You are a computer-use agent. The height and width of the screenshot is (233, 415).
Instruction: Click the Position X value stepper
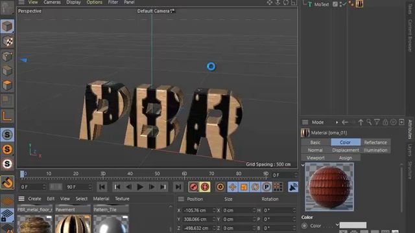pos(214,210)
